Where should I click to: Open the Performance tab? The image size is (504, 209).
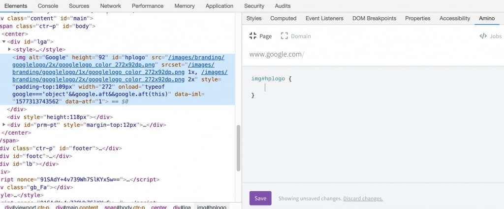[148, 6]
